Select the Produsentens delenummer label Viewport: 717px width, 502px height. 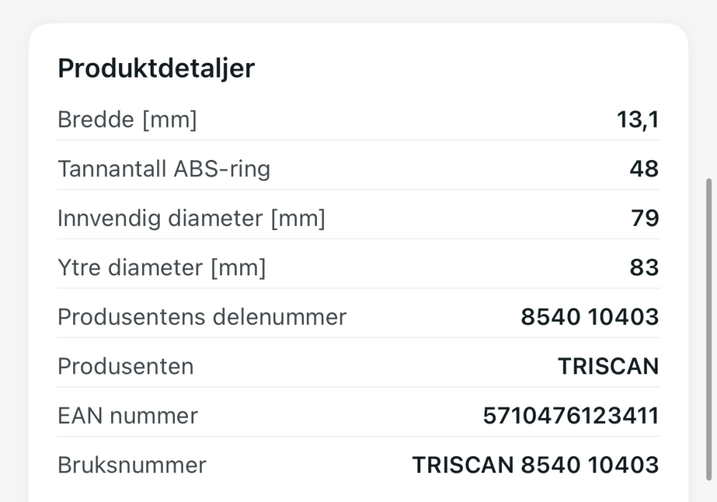click(202, 317)
